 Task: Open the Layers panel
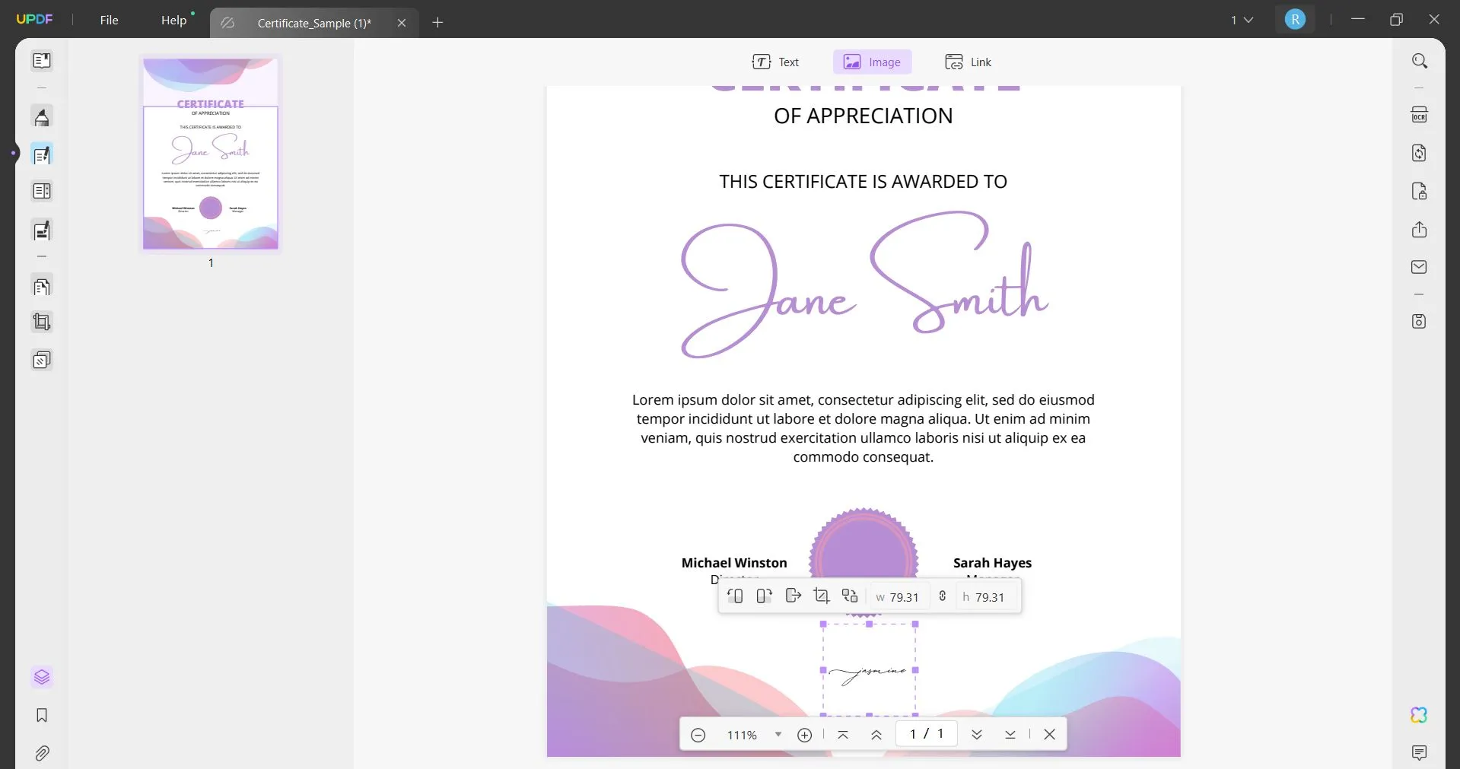(42, 677)
